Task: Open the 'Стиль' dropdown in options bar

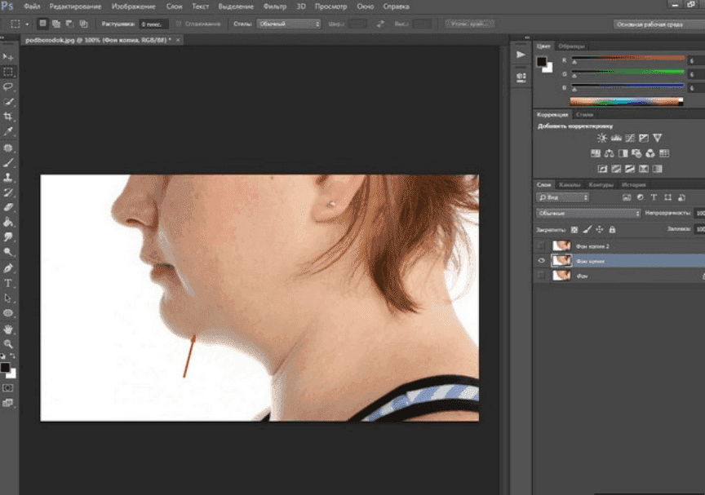Action: pyautogui.click(x=289, y=24)
